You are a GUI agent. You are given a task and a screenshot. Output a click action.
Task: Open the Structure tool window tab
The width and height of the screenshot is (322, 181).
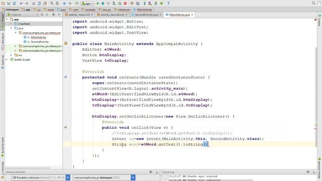(3, 41)
